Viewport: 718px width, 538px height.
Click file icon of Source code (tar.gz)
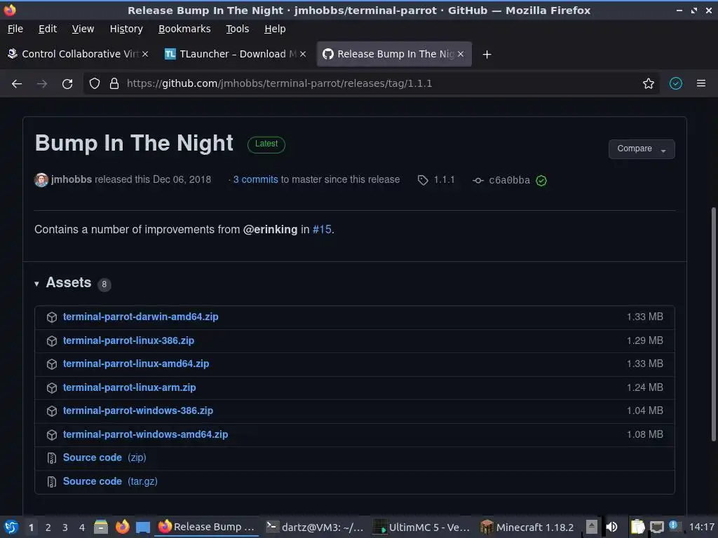52,482
